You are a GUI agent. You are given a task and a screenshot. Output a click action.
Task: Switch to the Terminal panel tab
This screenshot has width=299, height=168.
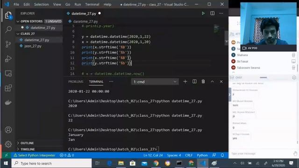(96, 82)
